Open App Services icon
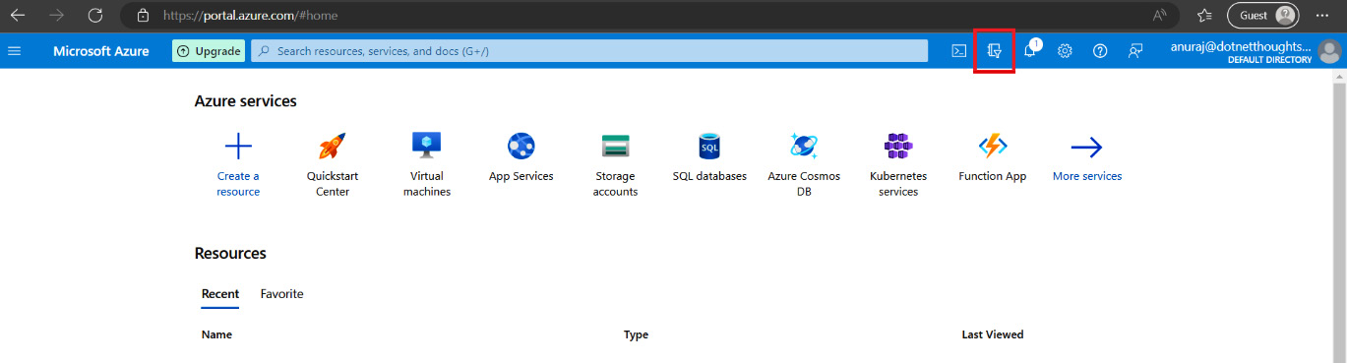Screen dimensions: 1347x363 point(520,147)
